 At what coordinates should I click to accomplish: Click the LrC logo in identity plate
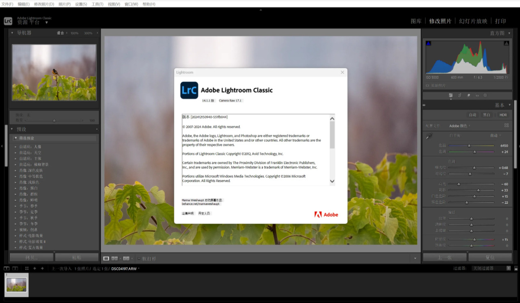point(8,21)
